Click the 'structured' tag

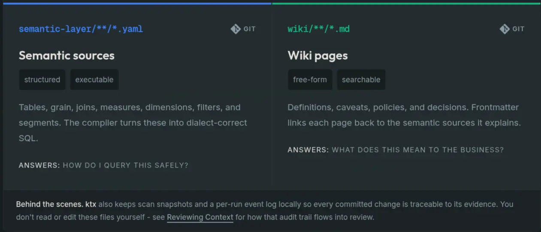point(42,79)
